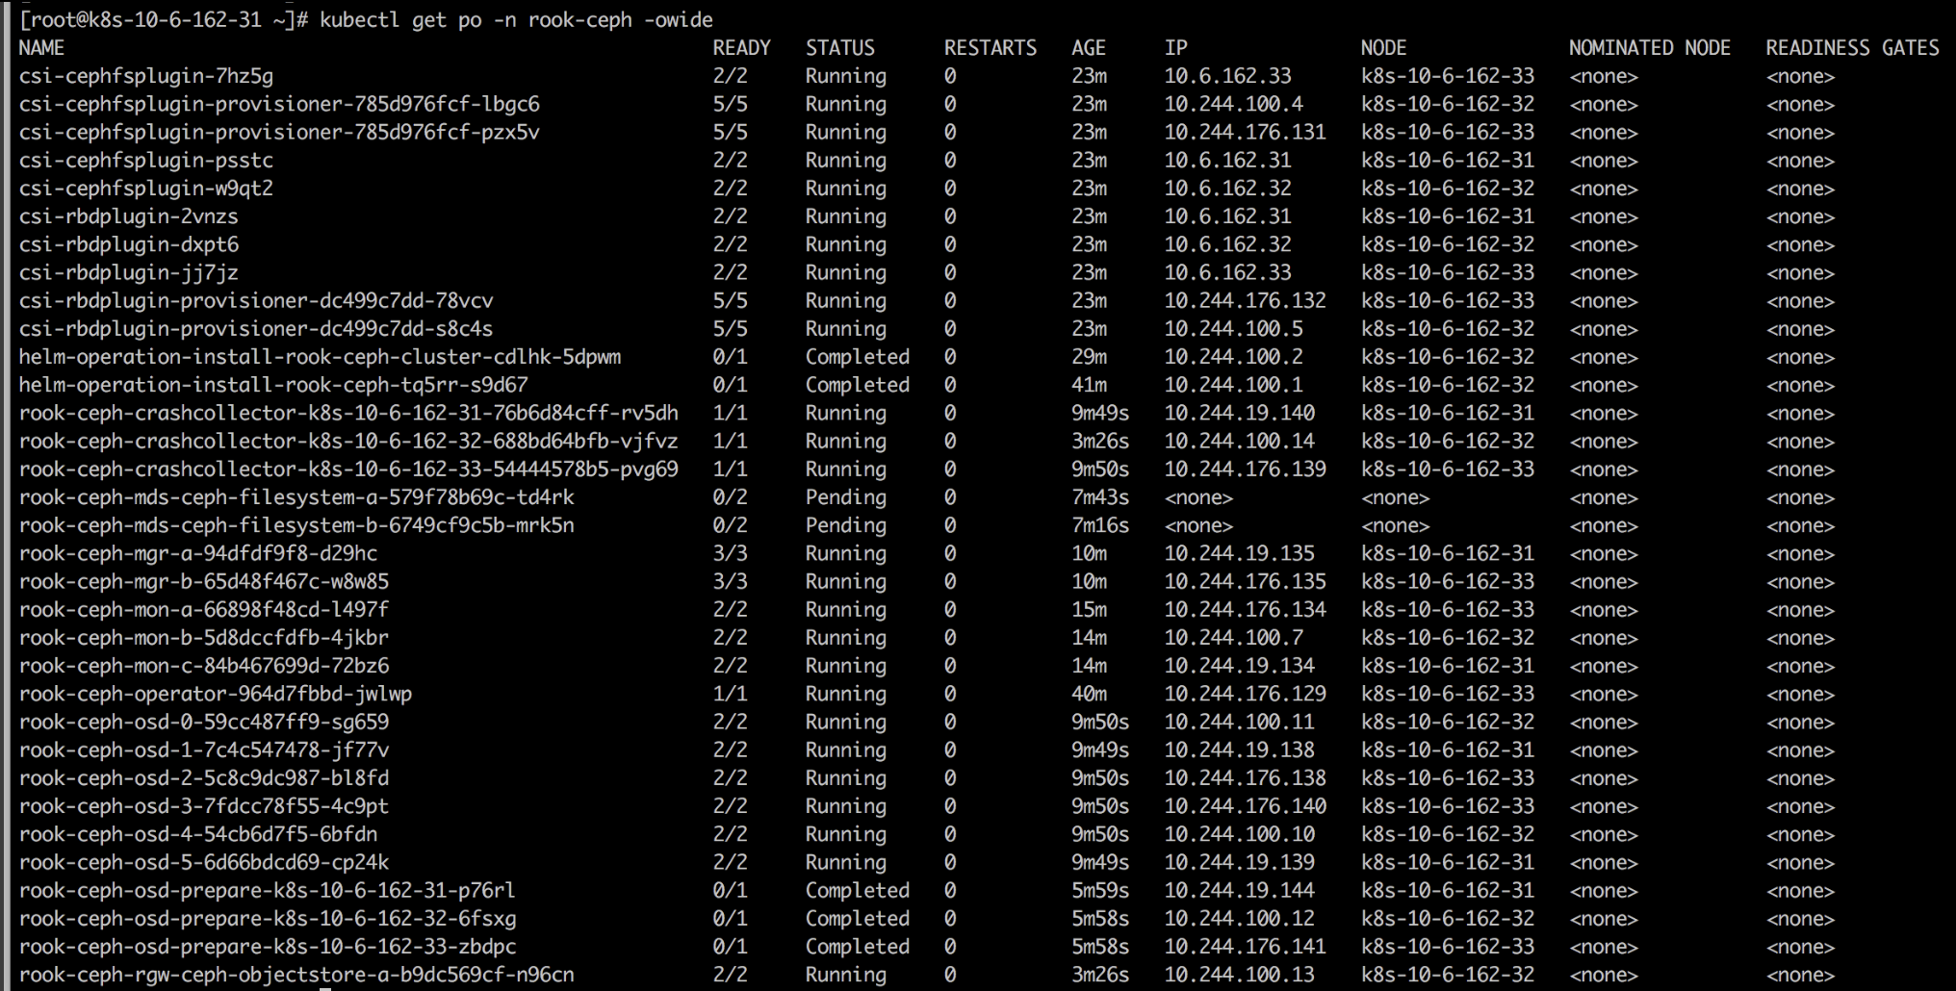The width and height of the screenshot is (1956, 991).
Task: Click the READINESS GATES column header
Action: [x=1852, y=48]
